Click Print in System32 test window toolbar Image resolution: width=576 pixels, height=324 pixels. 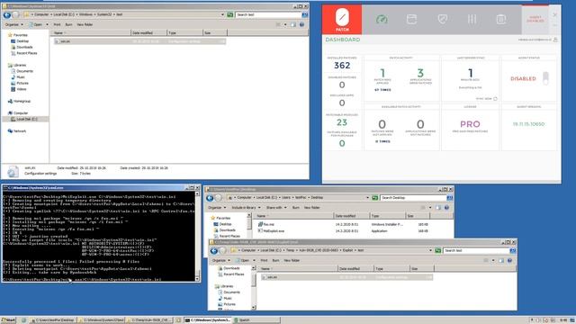coord(57,24)
